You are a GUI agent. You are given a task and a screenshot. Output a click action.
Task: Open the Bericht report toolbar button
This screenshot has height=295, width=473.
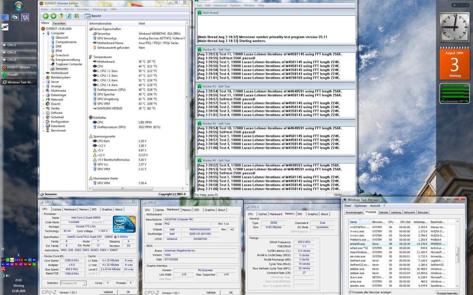93,16
